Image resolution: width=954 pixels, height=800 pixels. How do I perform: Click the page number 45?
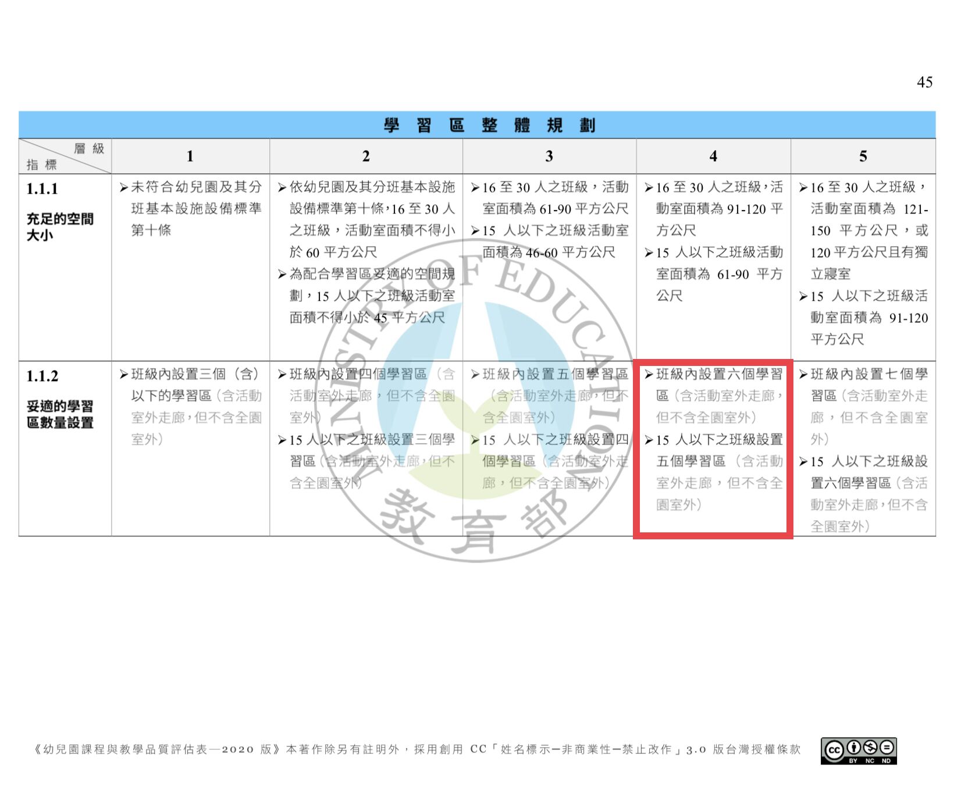tap(924, 82)
